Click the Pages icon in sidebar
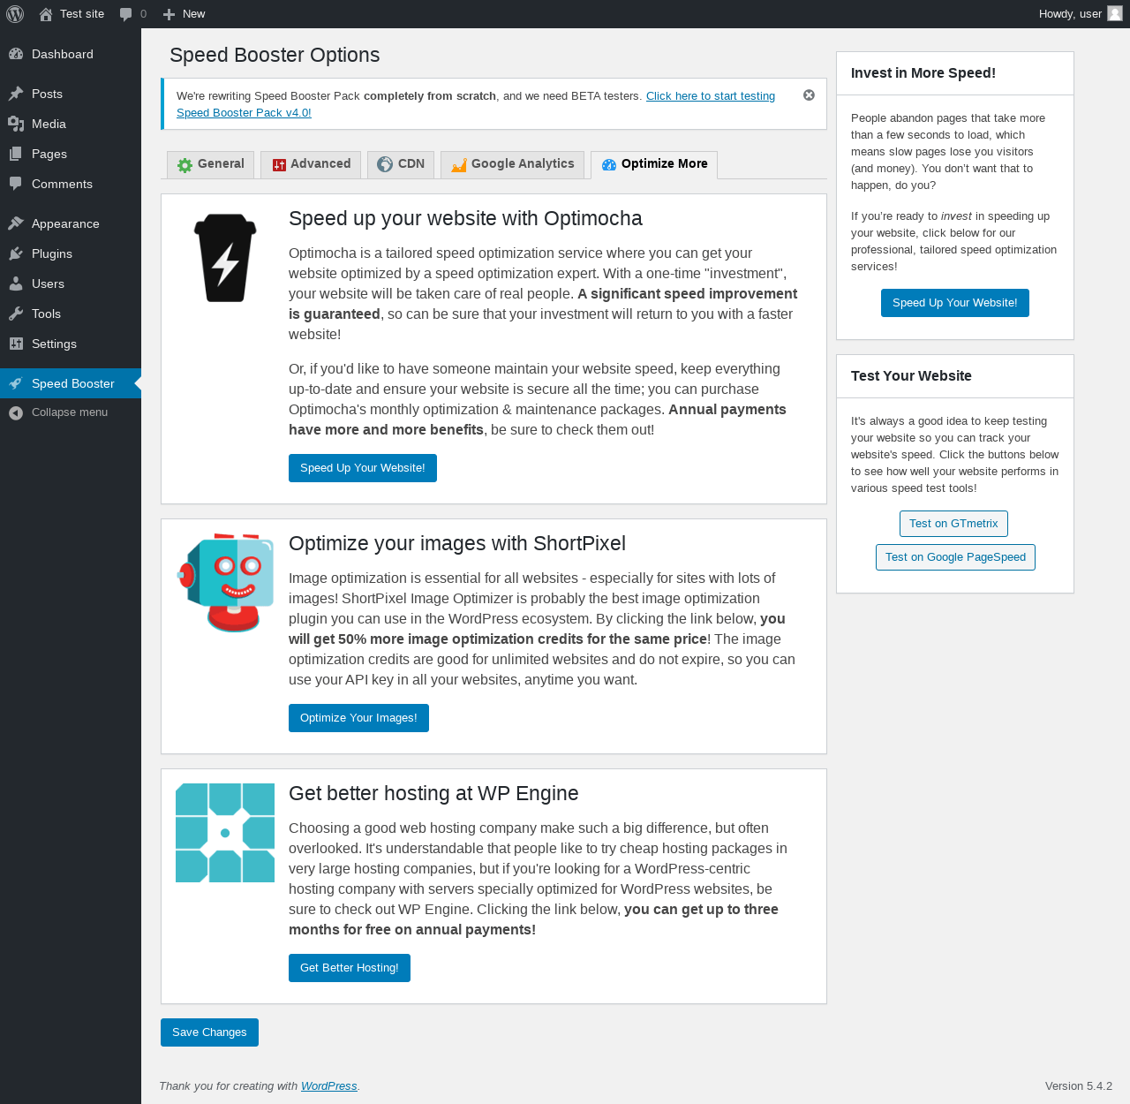This screenshot has height=1104, width=1130. coord(16,154)
